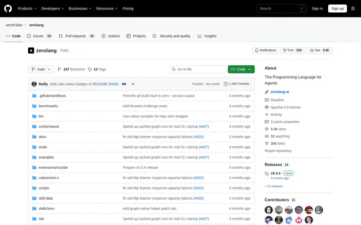Select the Code tab
The width and height of the screenshot is (361, 225).
[x=14, y=36]
